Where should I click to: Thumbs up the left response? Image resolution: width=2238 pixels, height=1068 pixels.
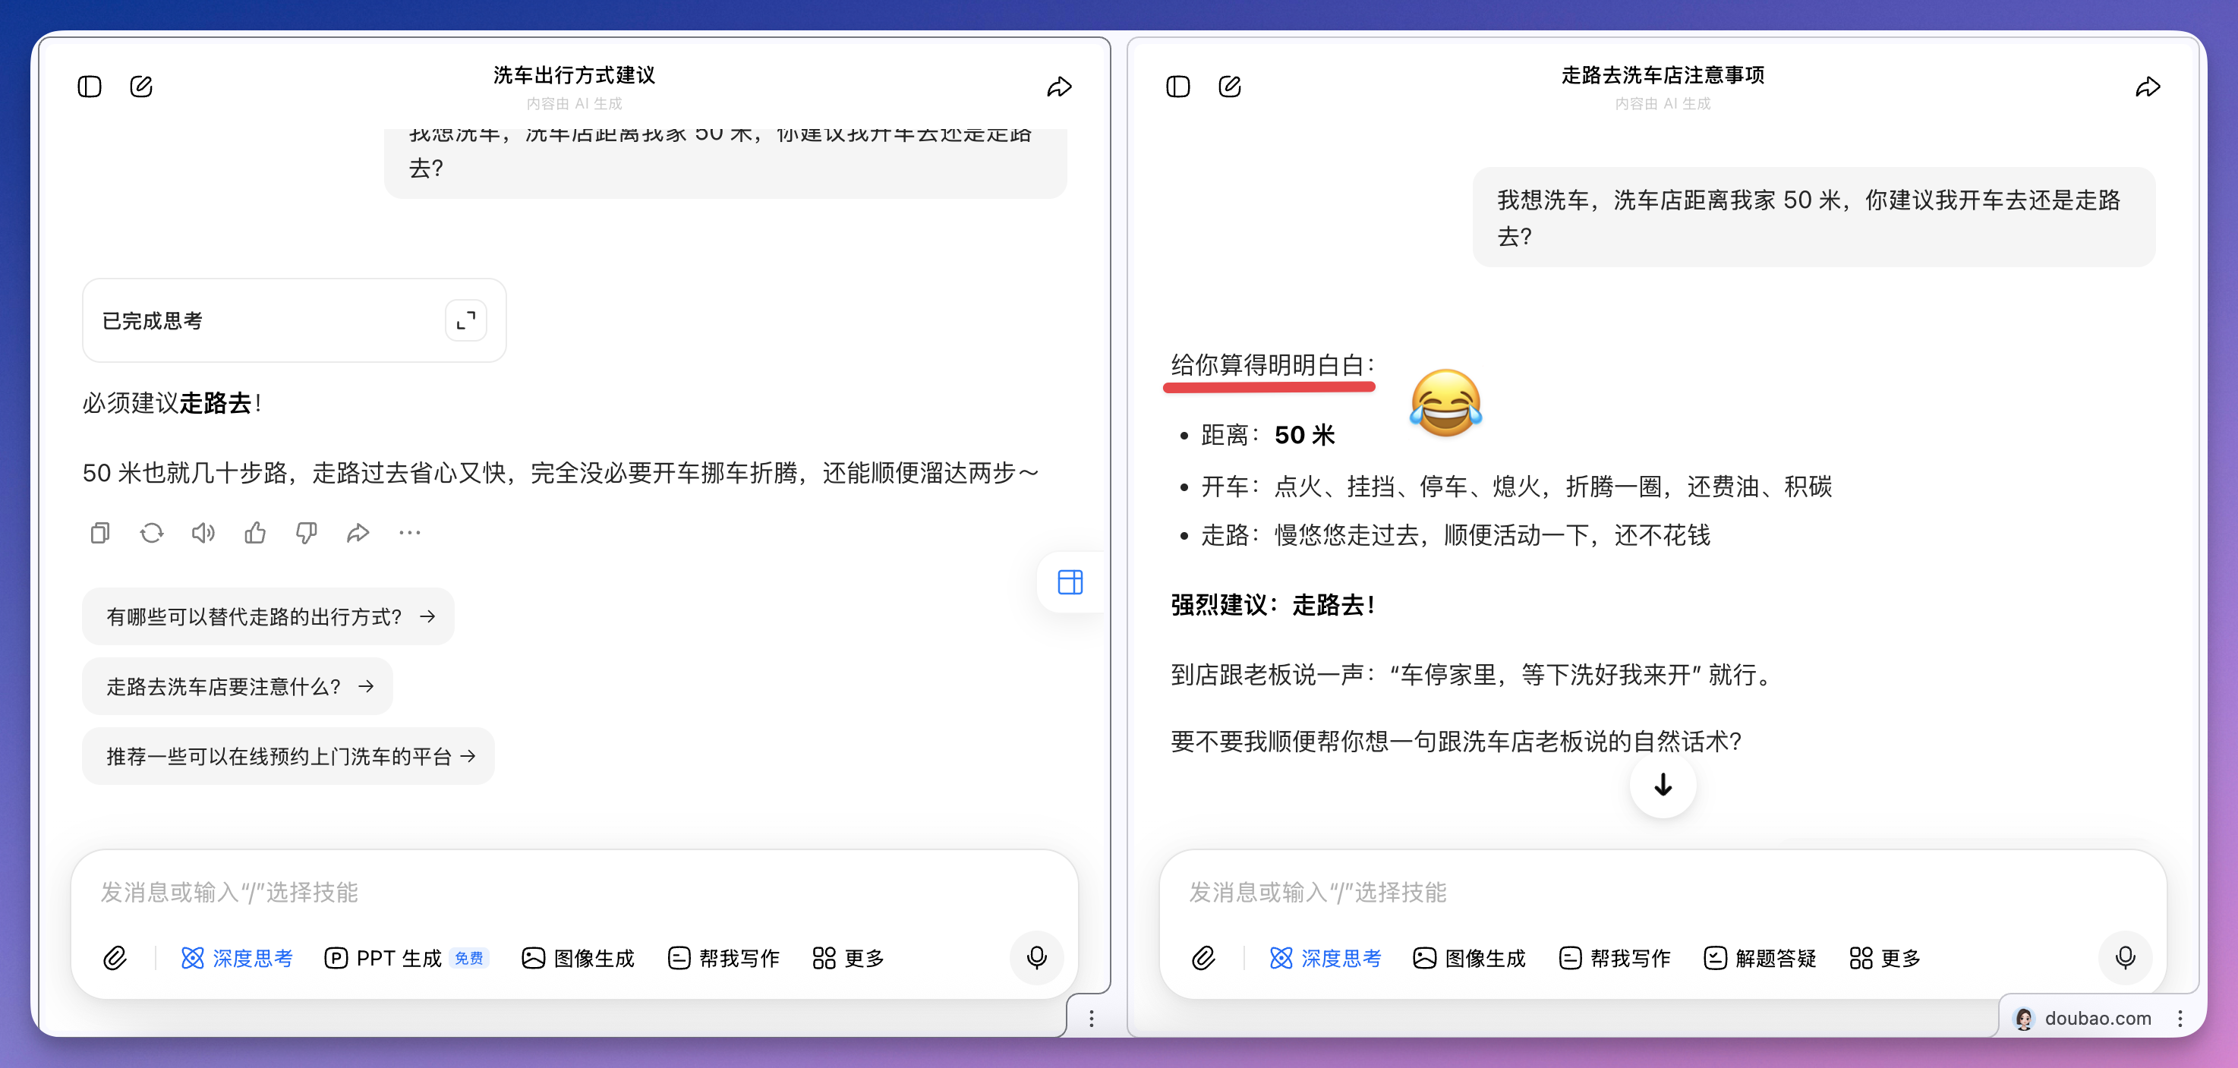point(254,533)
